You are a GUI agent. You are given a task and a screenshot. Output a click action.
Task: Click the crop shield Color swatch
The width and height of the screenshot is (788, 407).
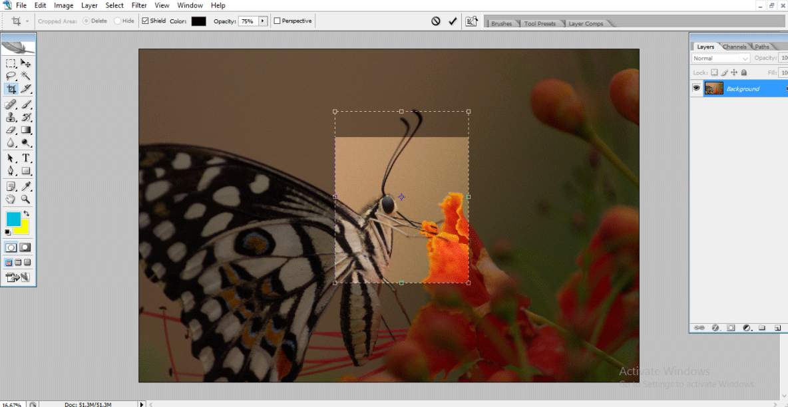point(198,21)
